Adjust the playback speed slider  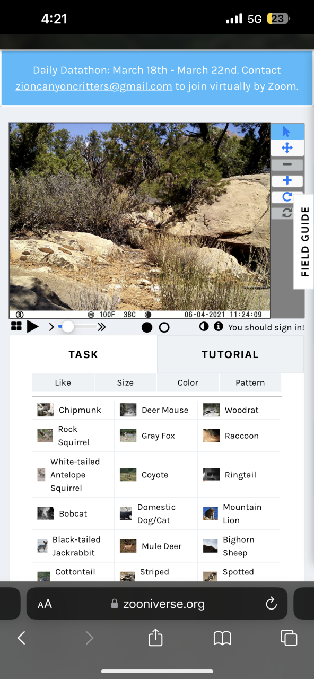pos(78,327)
